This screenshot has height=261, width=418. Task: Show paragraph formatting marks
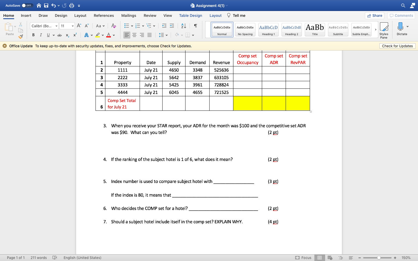[x=195, y=26]
